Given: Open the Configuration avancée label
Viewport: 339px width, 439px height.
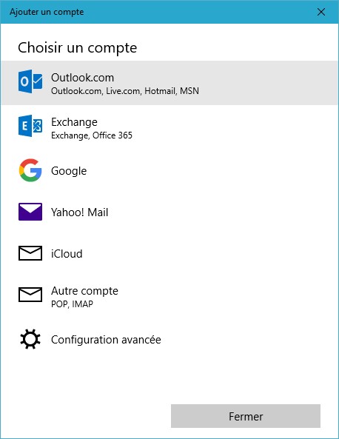Looking at the screenshot, I should pyautogui.click(x=106, y=340).
